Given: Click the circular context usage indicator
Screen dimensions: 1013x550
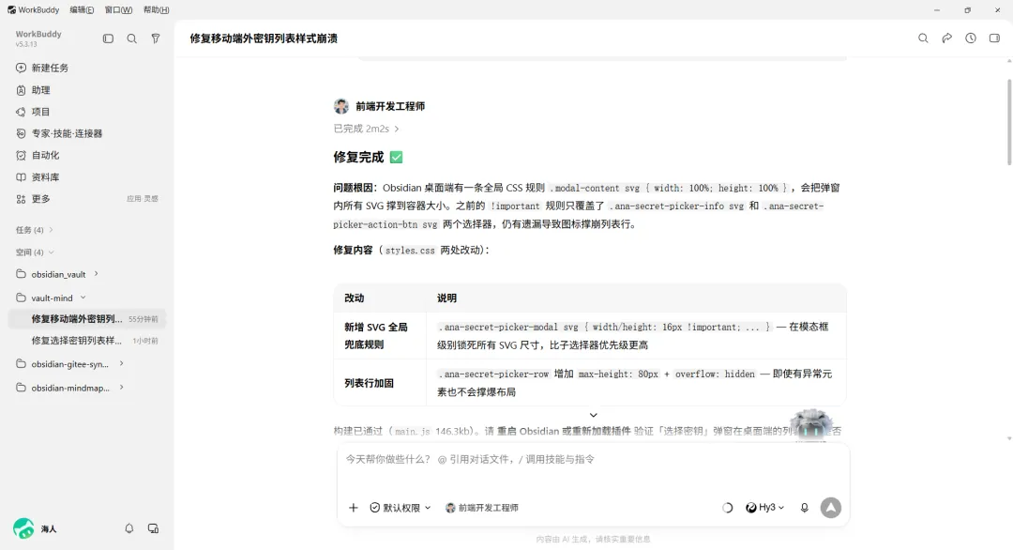Looking at the screenshot, I should (728, 508).
